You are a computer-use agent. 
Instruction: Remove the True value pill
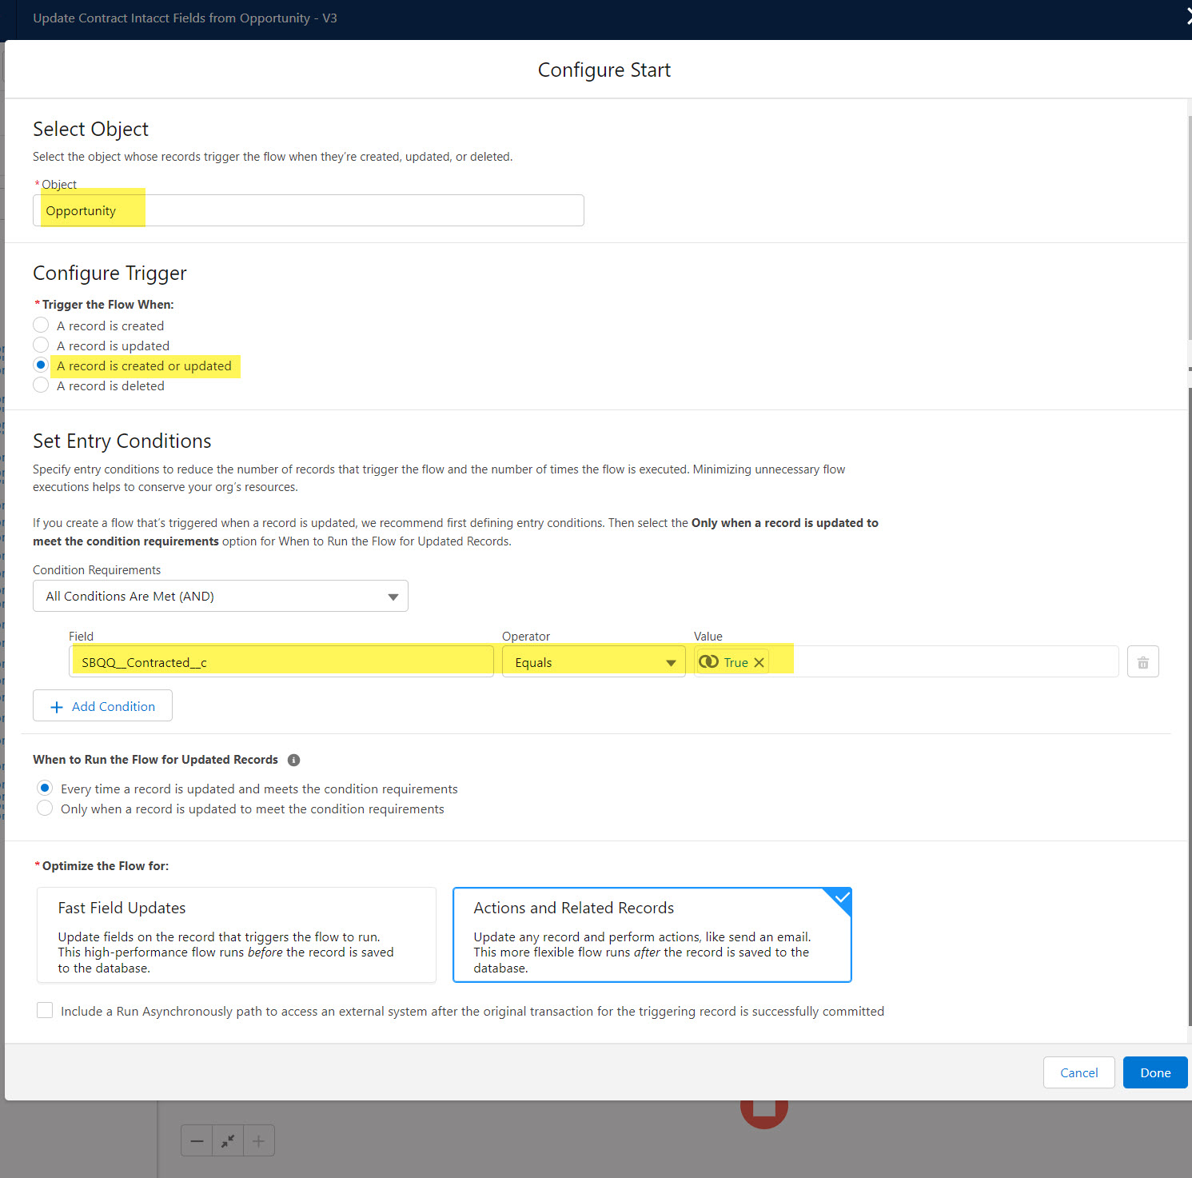(x=759, y=662)
